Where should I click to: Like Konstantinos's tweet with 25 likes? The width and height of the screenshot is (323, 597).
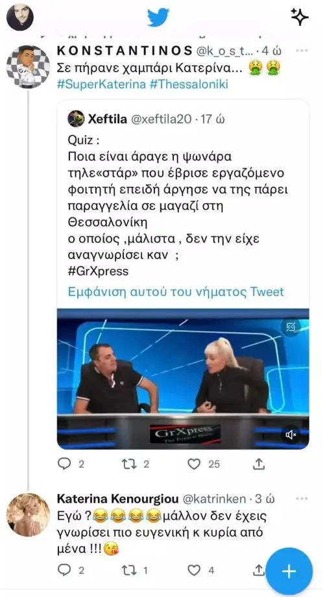[x=194, y=463]
